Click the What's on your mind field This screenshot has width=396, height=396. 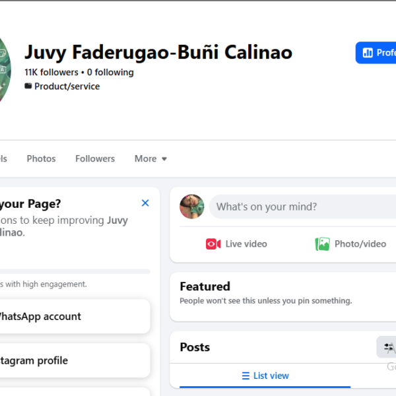[x=302, y=207]
